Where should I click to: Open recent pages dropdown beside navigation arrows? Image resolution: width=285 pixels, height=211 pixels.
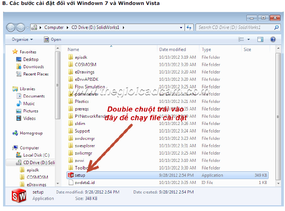coord(28,28)
